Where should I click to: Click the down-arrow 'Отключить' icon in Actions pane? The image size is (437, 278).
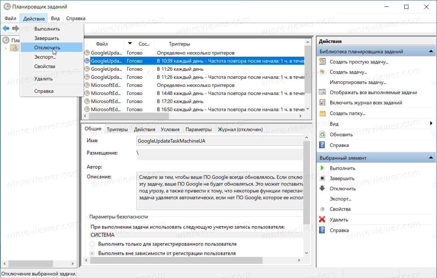[x=322, y=189]
